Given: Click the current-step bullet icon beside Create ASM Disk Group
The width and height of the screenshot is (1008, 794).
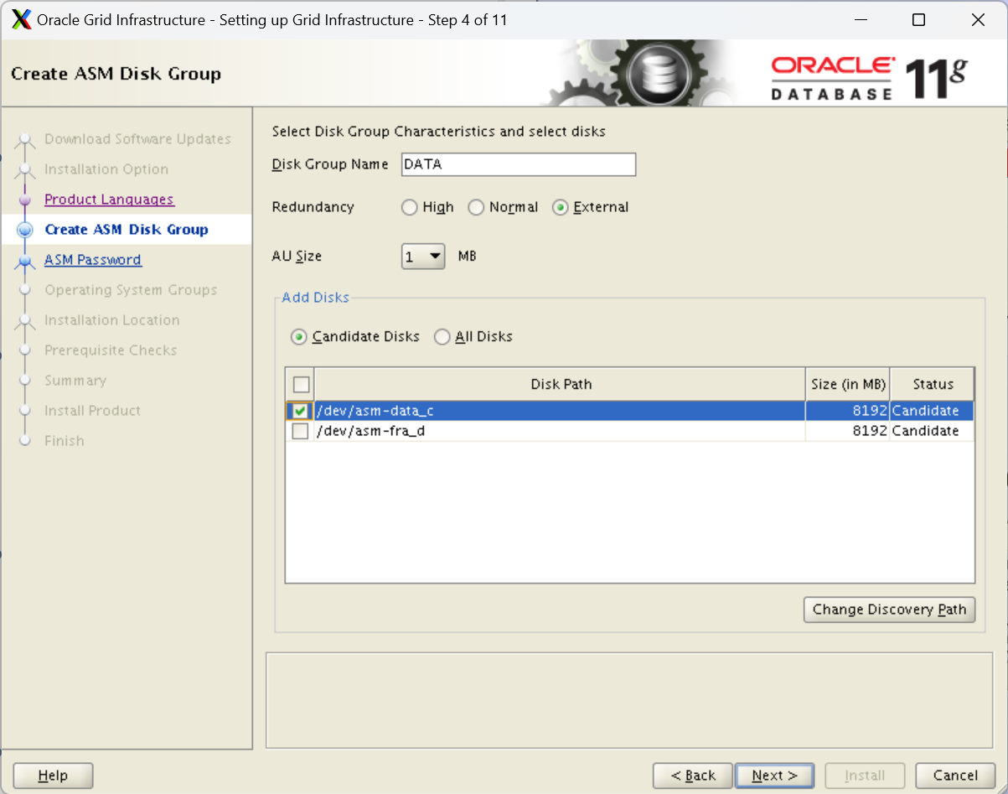Looking at the screenshot, I should 25,230.
